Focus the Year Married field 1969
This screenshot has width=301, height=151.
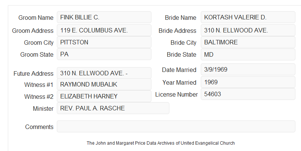(x=248, y=82)
